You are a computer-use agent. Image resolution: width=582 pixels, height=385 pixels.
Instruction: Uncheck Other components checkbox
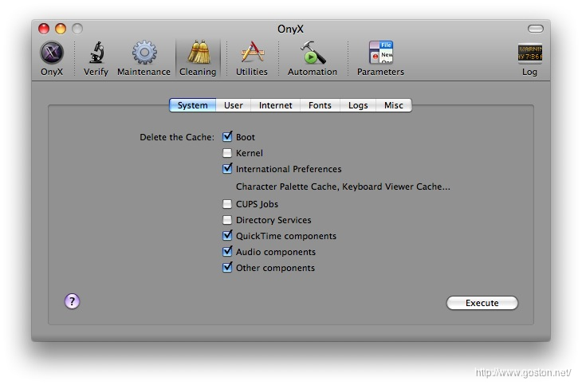coord(227,267)
